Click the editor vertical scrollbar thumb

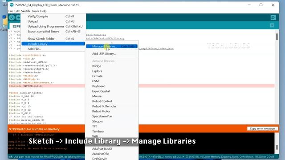(x=277, y=37)
